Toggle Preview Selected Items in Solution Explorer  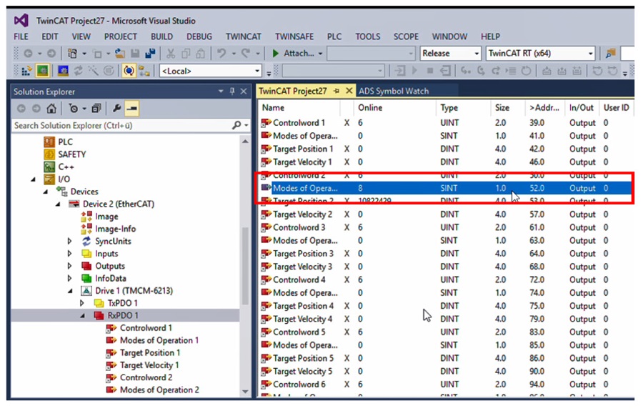point(131,109)
